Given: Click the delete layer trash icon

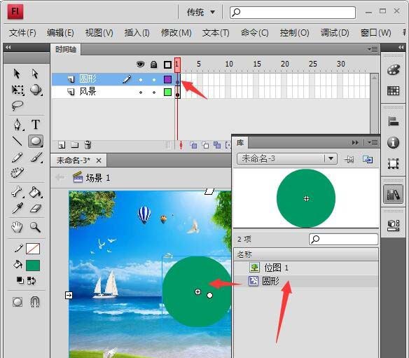Looking at the screenshot, I should (x=88, y=144).
